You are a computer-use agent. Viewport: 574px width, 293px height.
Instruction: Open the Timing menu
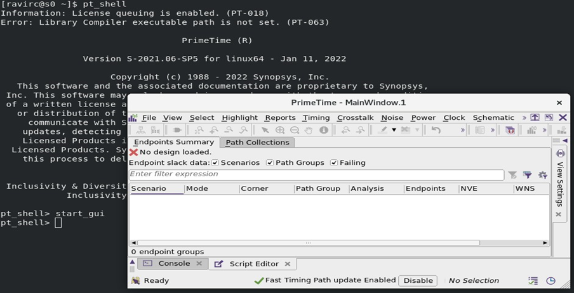tap(316, 118)
